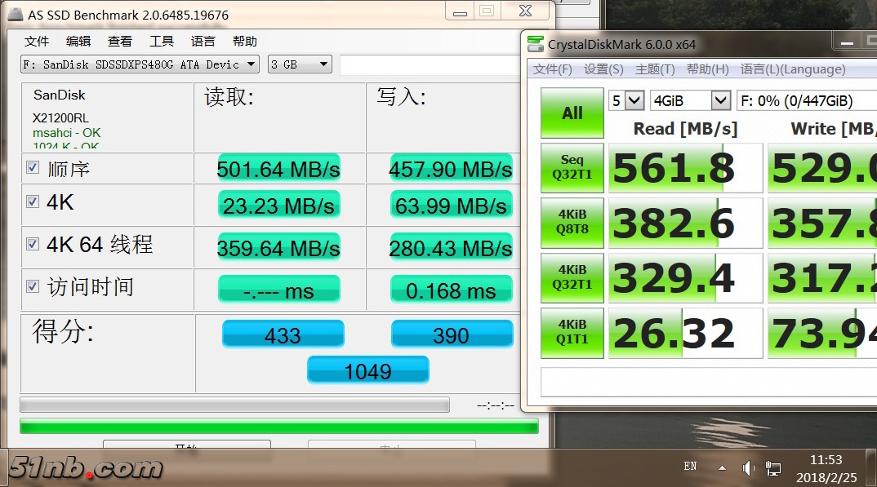This screenshot has width=877, height=487.
Task: Uncheck the 4K 64 线程 test checkbox
Action: pos(33,243)
